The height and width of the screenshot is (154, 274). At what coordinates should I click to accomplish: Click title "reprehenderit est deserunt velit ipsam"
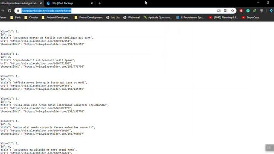click(x=43, y=60)
